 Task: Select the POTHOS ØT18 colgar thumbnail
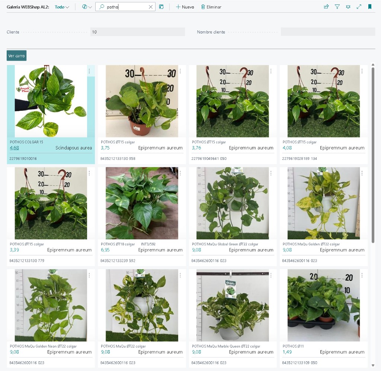point(142,203)
